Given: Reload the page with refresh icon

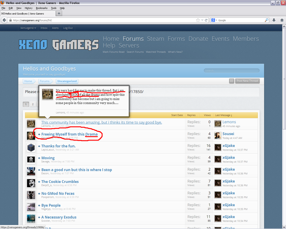Looking at the screenshot, I should point(206,20).
